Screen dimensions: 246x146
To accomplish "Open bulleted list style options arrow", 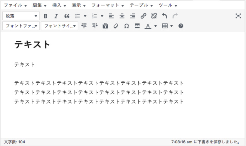I will [85, 16].
